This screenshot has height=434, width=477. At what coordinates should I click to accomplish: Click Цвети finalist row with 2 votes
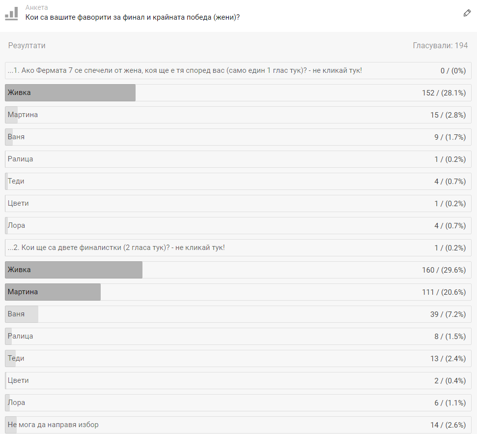(x=238, y=381)
